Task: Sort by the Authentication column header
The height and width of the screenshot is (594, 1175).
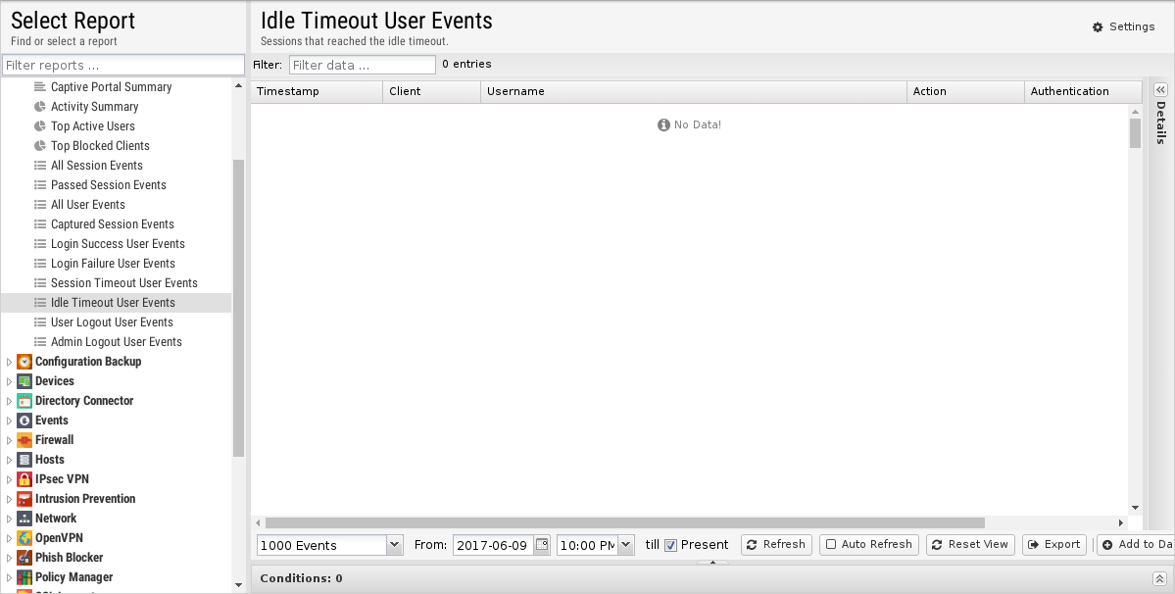Action: tap(1083, 91)
